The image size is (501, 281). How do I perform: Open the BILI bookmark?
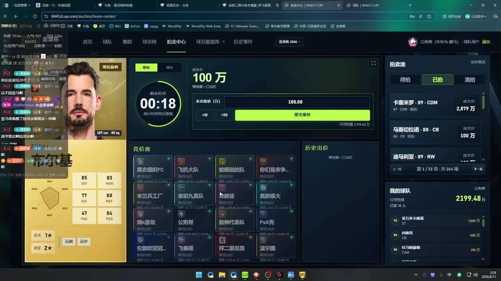click(x=115, y=26)
